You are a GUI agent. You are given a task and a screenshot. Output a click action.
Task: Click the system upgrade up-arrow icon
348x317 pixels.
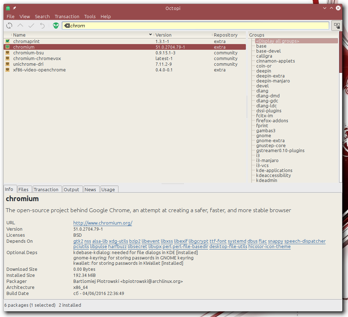coord(20,26)
